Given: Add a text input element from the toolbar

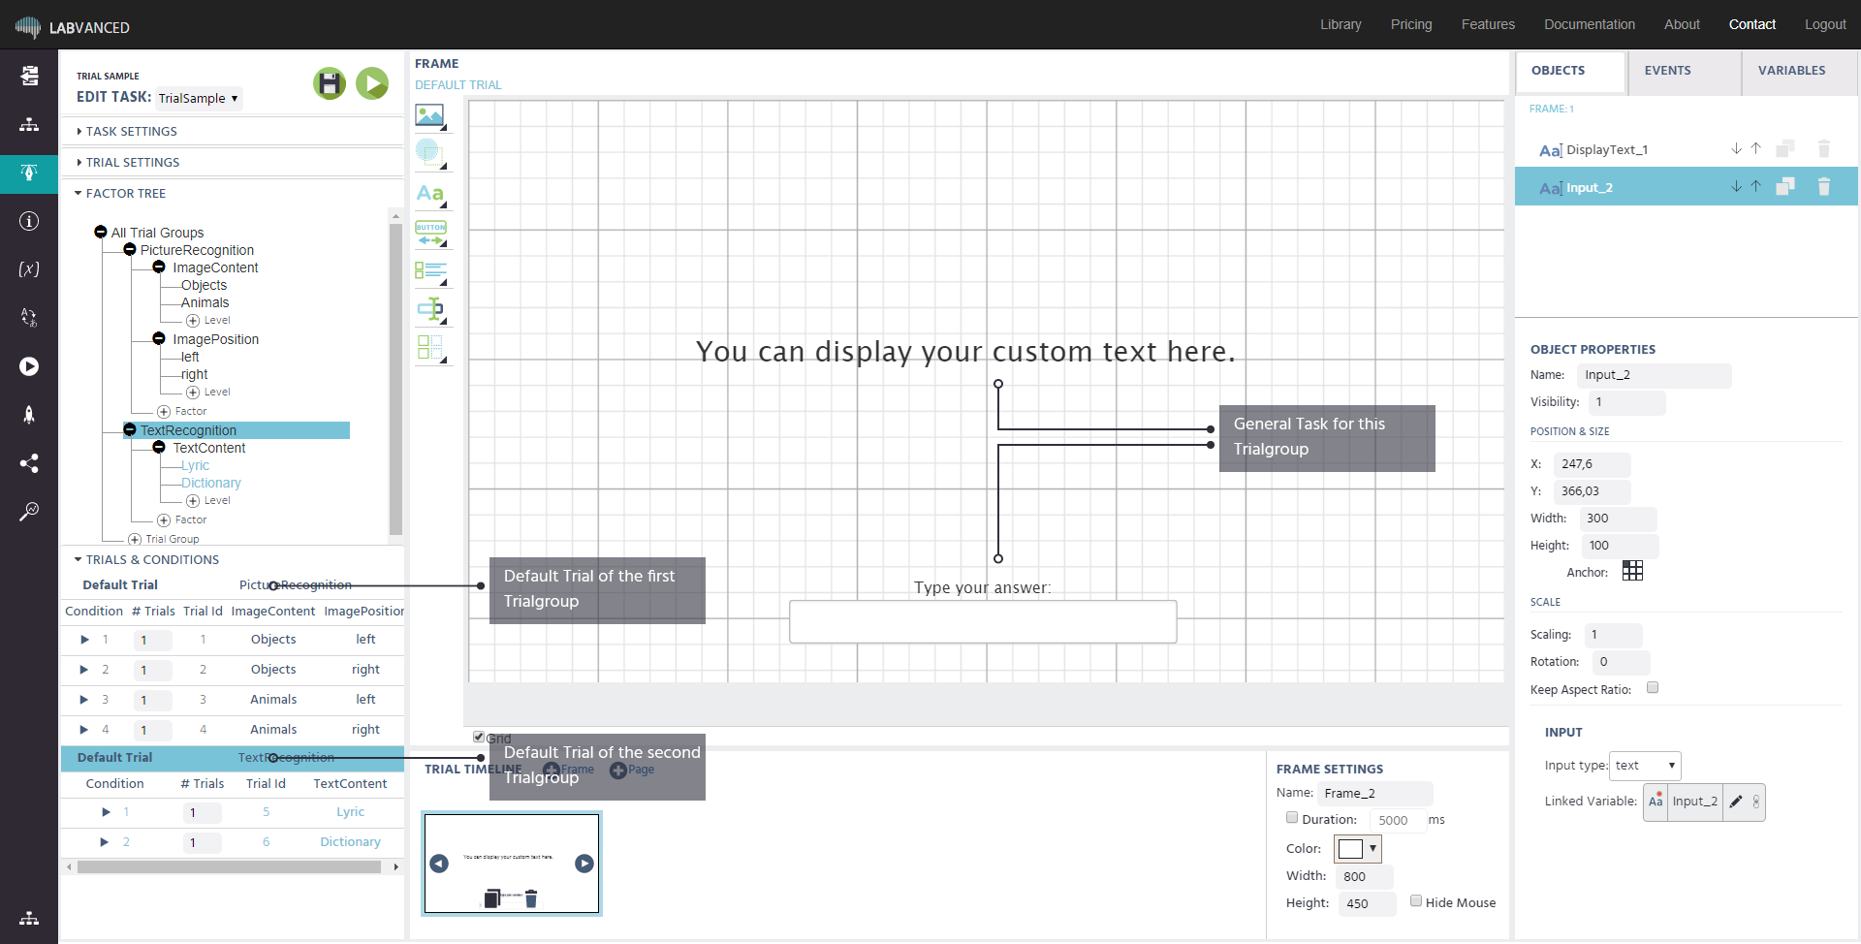Looking at the screenshot, I should (430, 310).
